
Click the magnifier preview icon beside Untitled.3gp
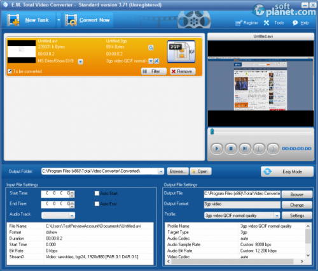(151, 48)
